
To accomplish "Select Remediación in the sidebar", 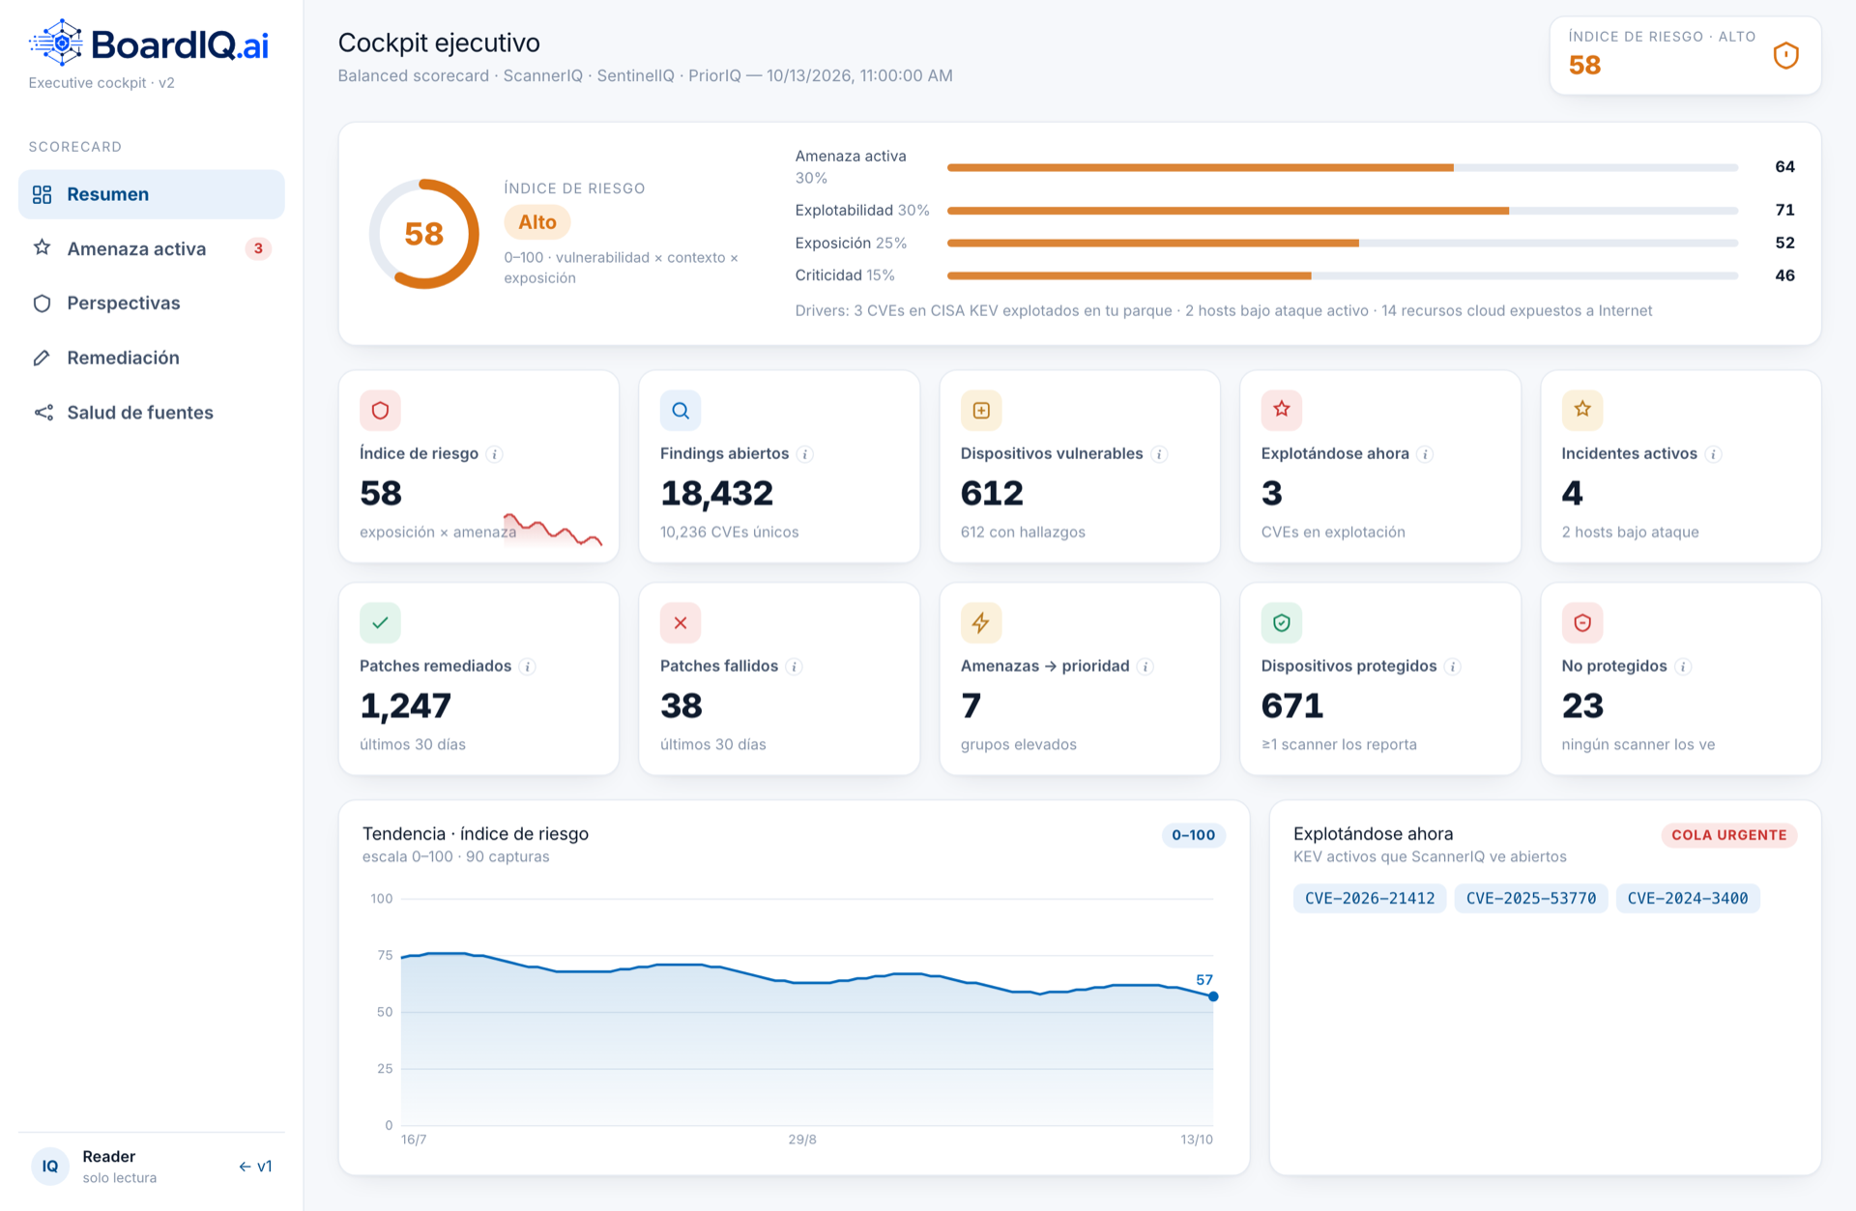I will pos(152,358).
